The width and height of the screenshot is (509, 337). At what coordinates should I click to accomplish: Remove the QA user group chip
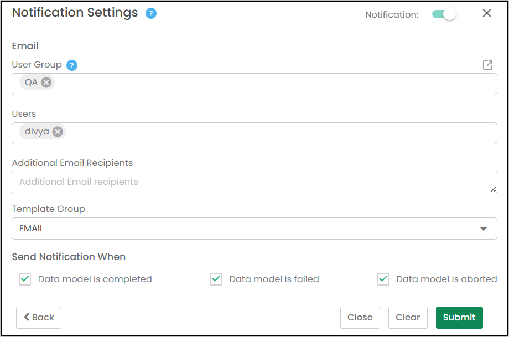pyautogui.click(x=46, y=82)
